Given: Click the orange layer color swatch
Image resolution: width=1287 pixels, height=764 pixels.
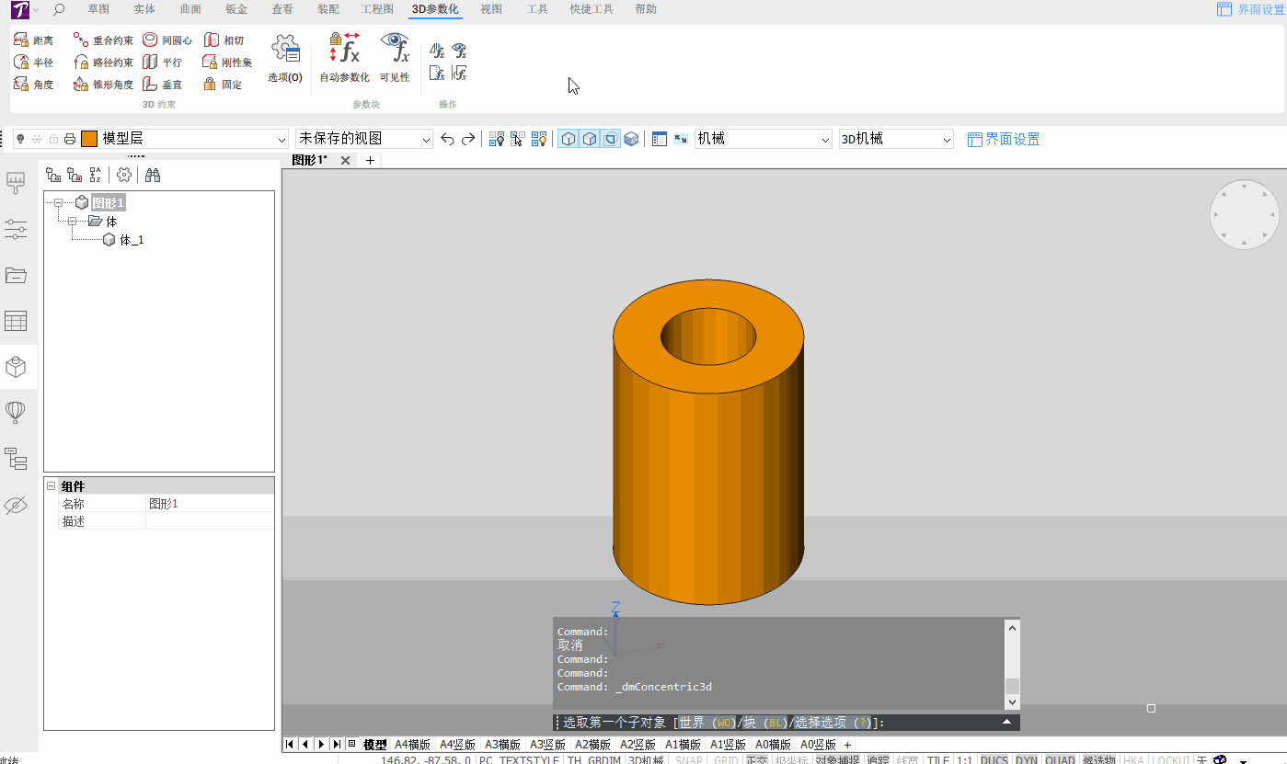Looking at the screenshot, I should coord(89,139).
